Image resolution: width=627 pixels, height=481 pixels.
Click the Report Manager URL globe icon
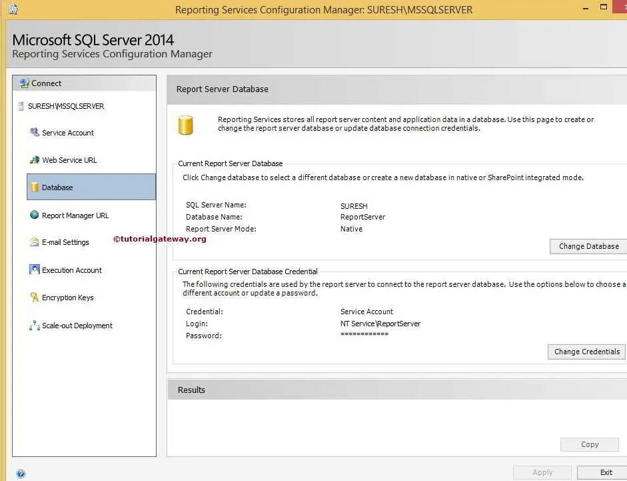click(35, 215)
